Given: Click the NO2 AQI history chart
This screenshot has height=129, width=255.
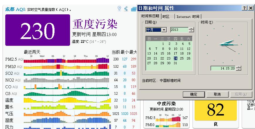Looking at the screenshot, I should pos(66,80).
